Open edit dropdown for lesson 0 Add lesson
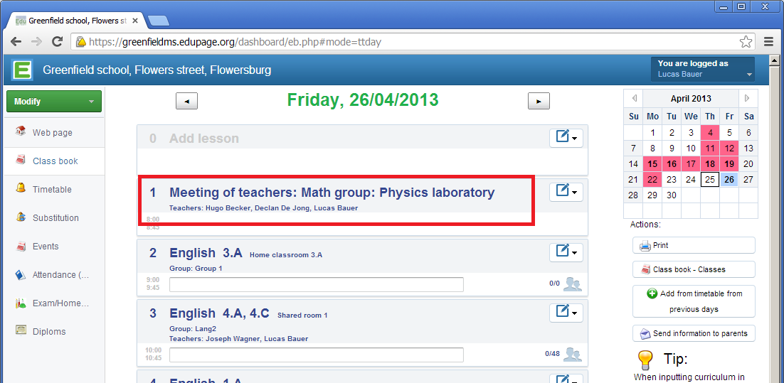The width and height of the screenshot is (784, 383). [x=566, y=138]
